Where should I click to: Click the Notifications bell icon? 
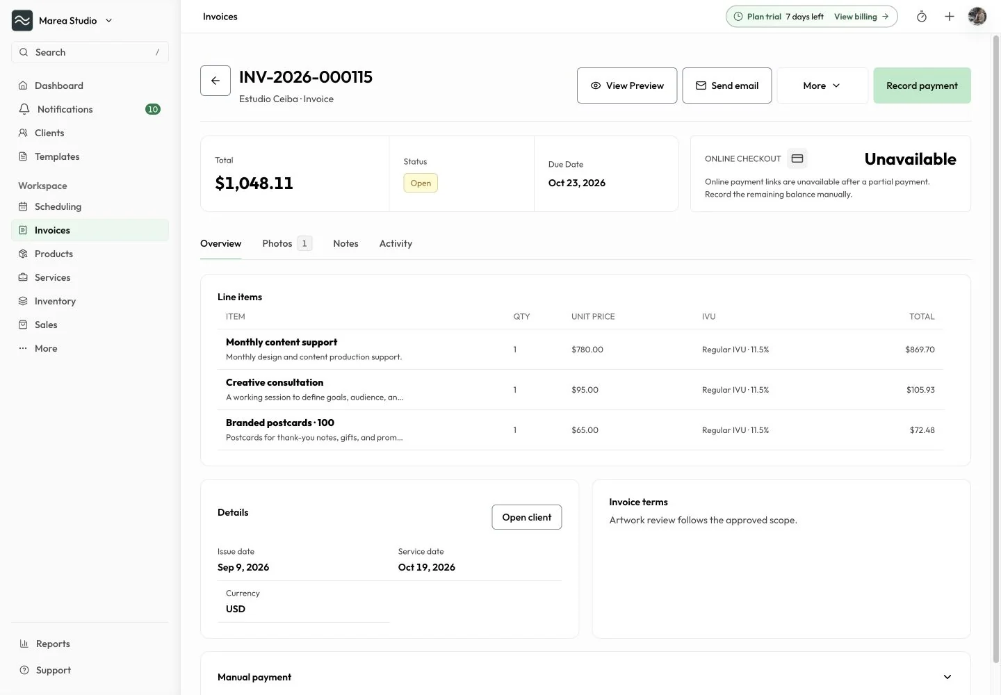(x=24, y=109)
